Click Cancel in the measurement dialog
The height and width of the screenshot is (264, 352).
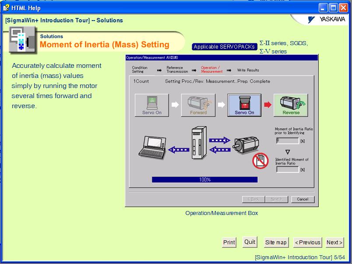point(303,199)
